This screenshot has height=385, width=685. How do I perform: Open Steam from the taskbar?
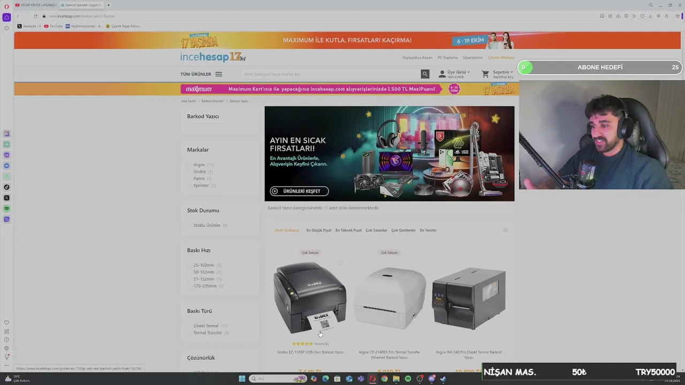tap(443, 379)
